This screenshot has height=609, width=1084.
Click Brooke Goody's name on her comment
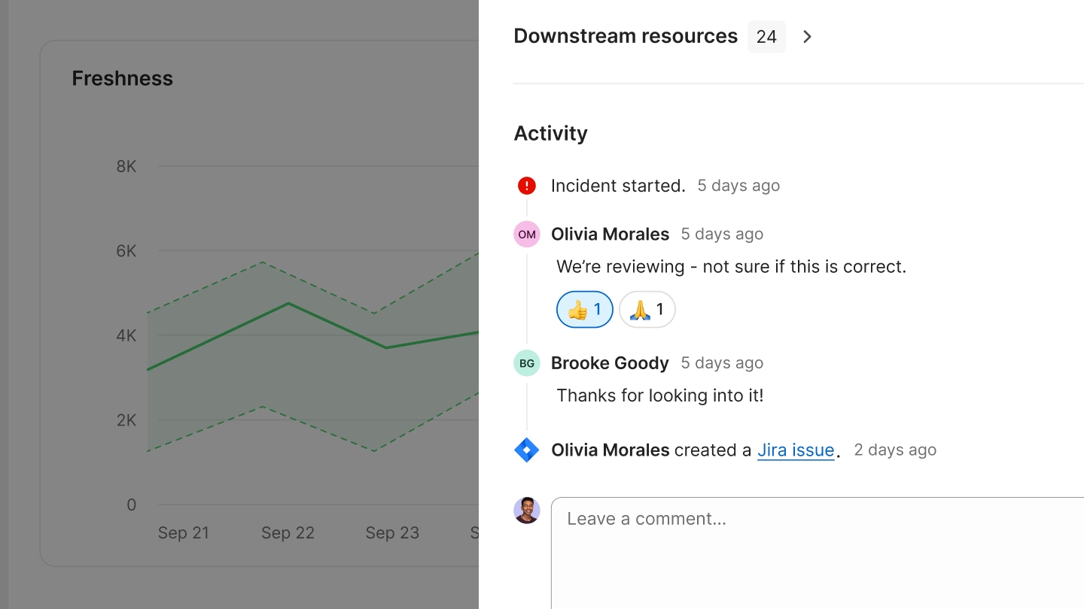click(610, 363)
